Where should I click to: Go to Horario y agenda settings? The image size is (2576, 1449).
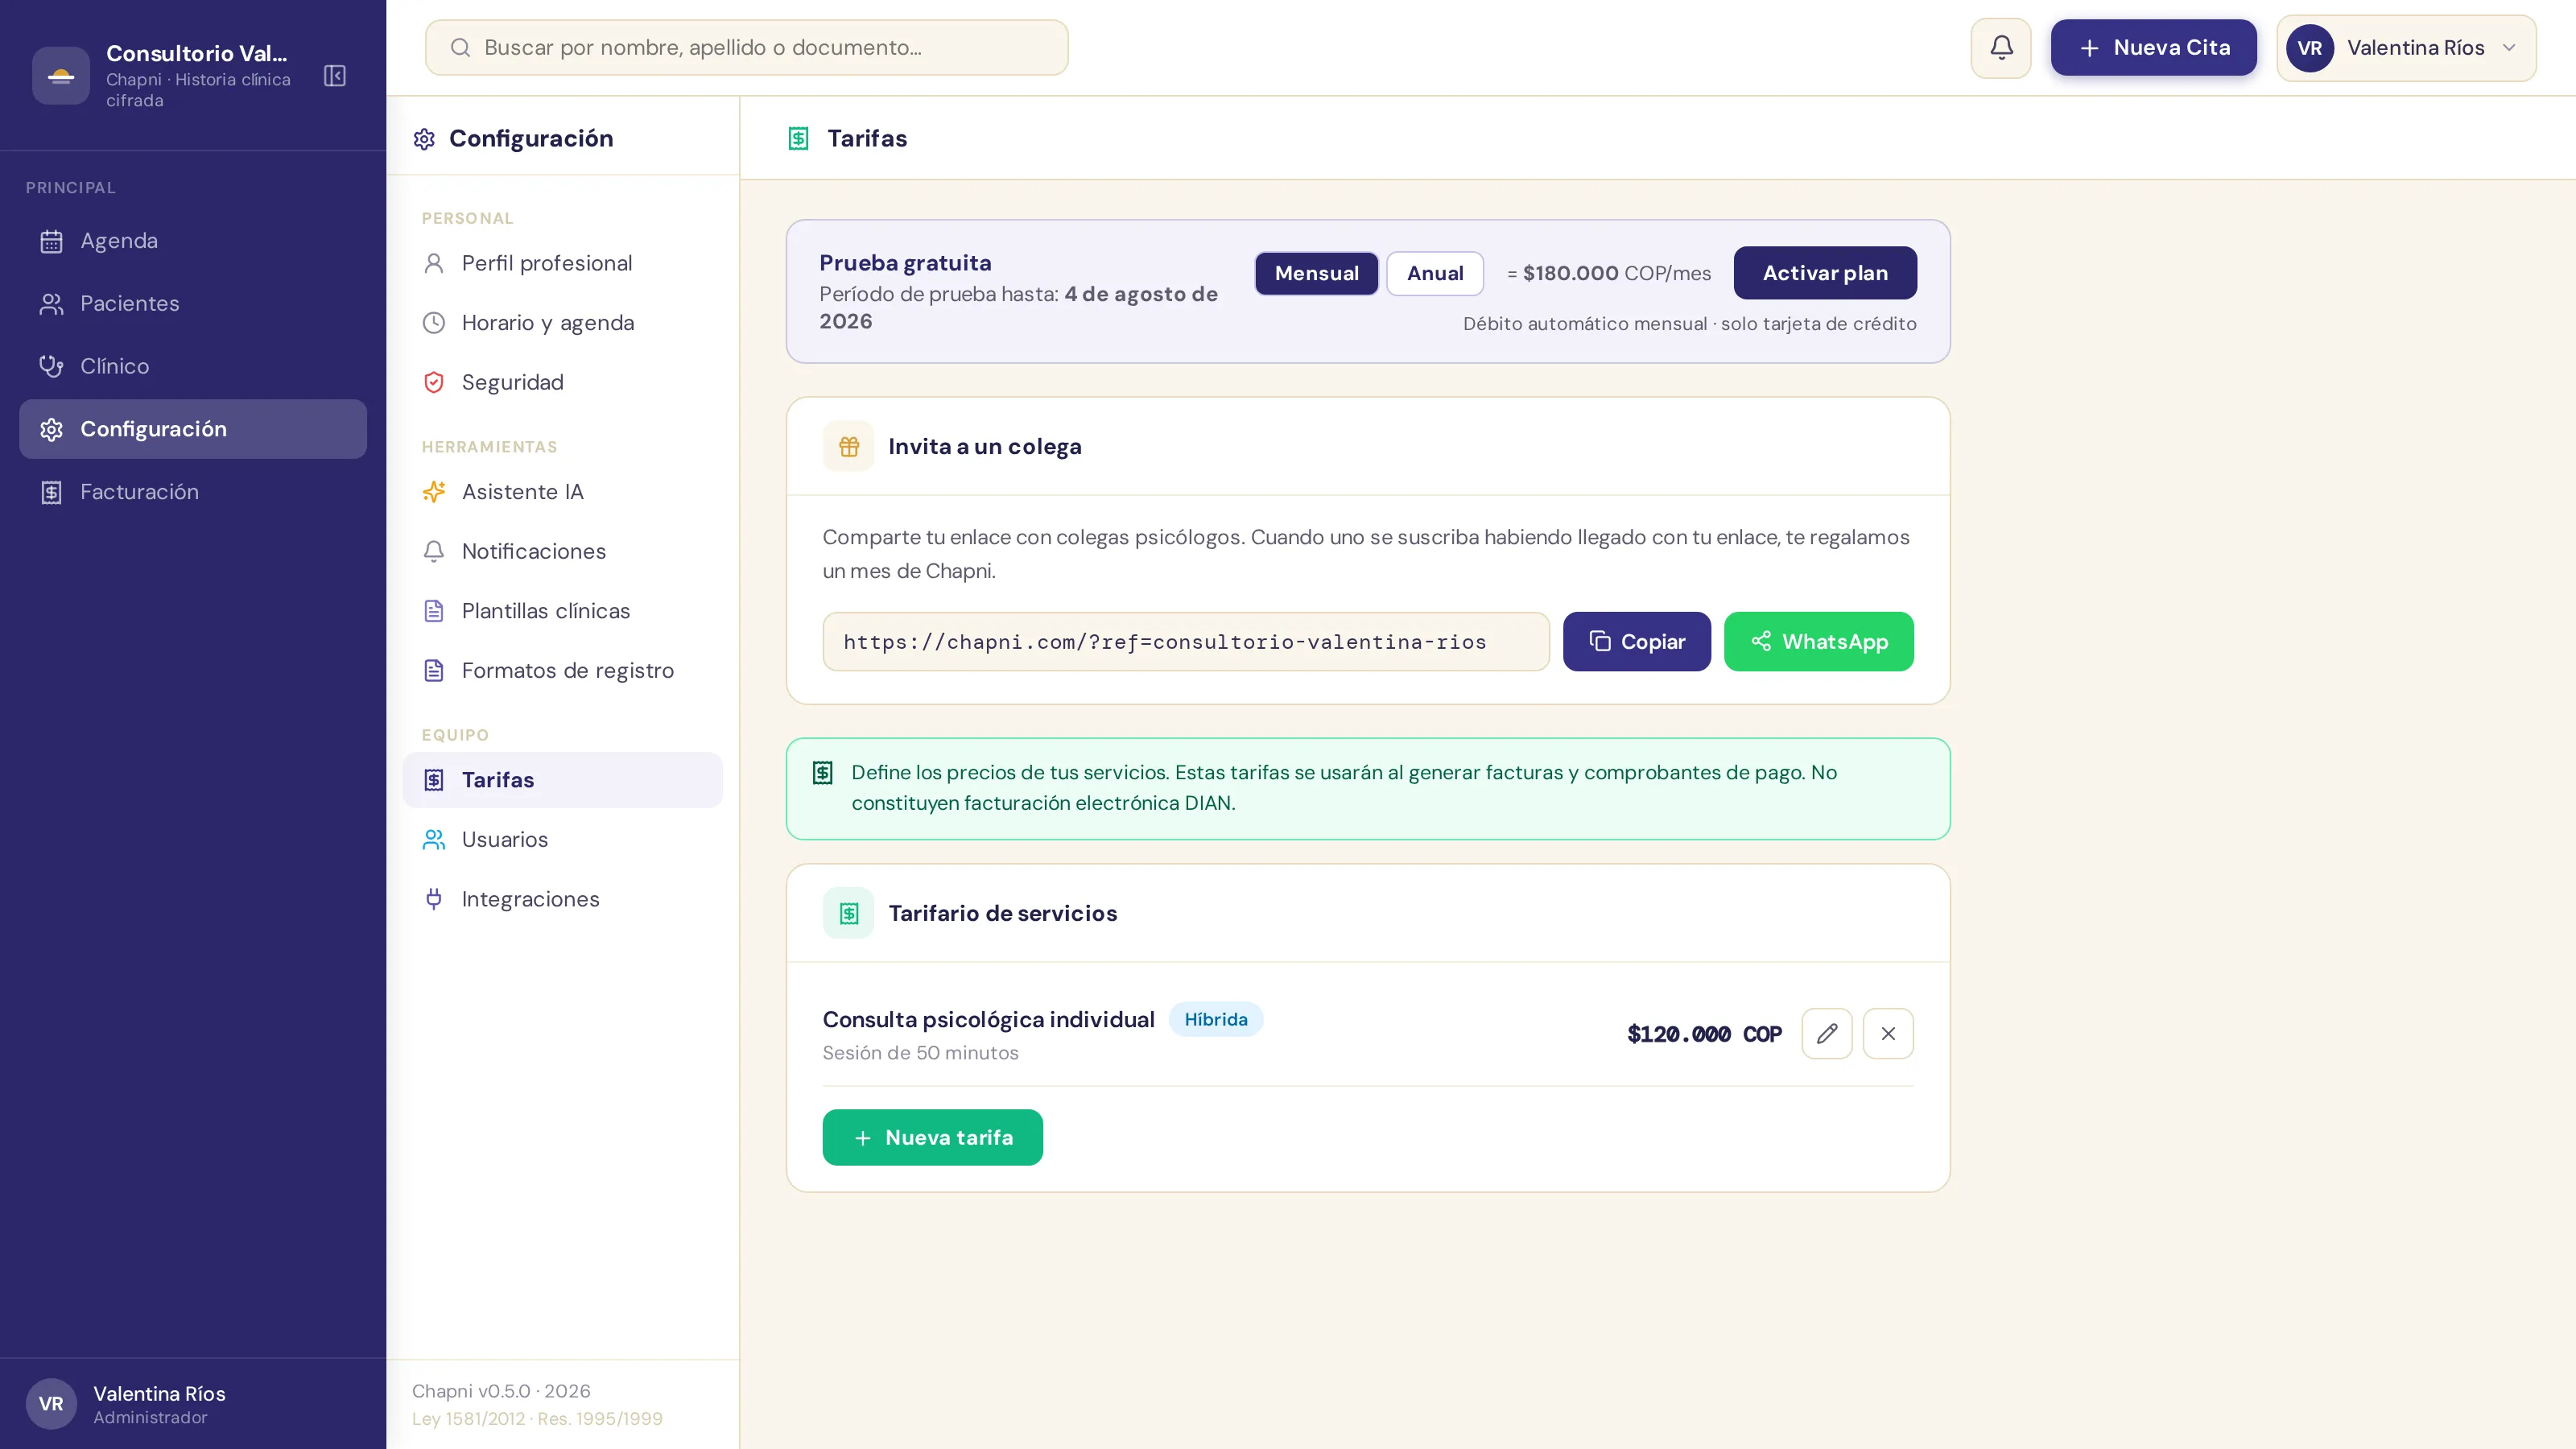pos(562,323)
